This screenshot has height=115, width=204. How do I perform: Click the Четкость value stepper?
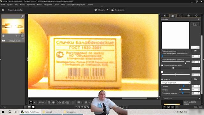click(199, 90)
